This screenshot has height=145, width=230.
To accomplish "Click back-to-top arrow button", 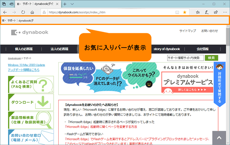I will [219, 138].
